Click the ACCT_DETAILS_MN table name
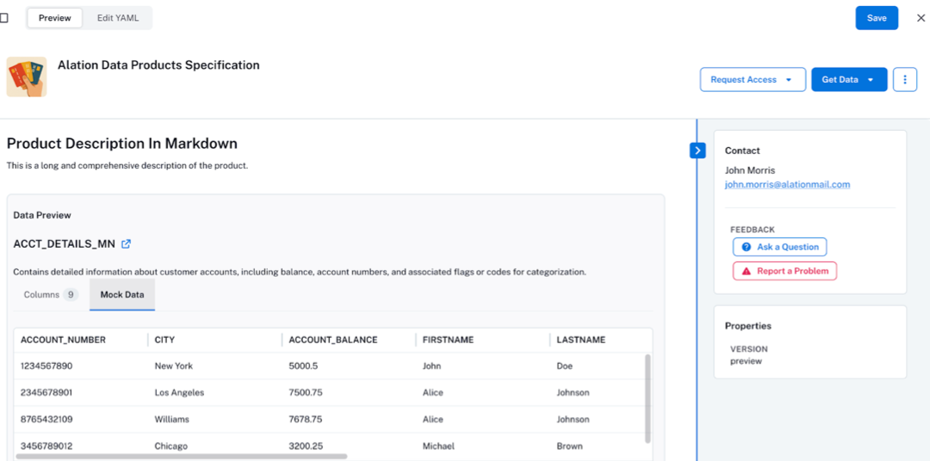The height and width of the screenshot is (461, 930). coord(64,243)
